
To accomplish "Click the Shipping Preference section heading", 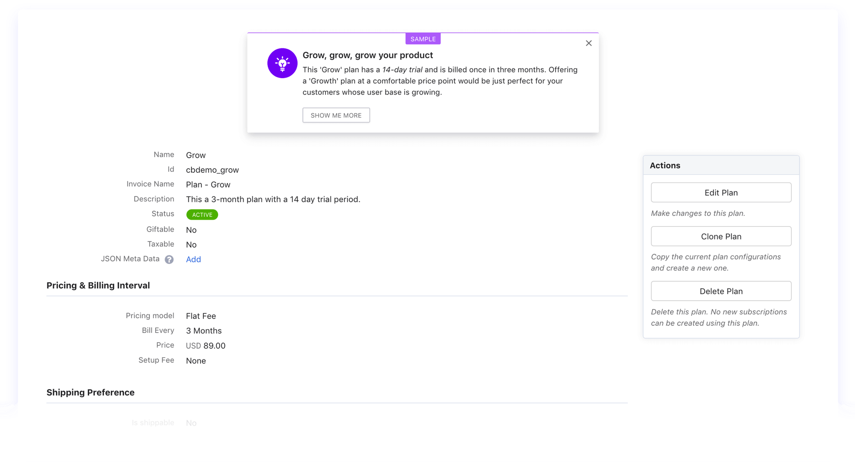I will click(91, 393).
